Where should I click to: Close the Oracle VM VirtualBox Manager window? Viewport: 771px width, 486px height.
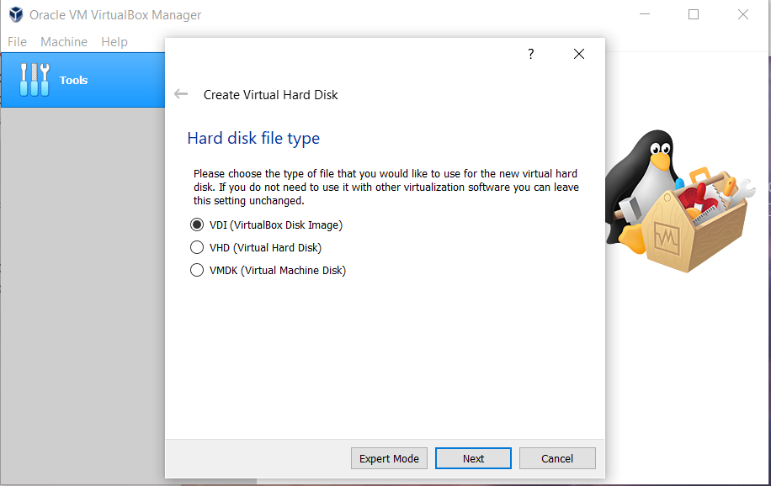(743, 14)
